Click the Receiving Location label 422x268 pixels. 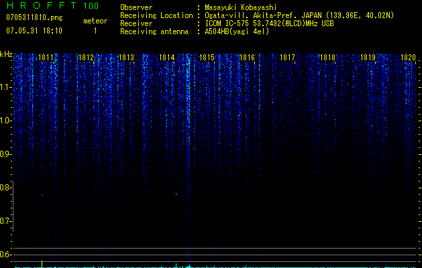[156, 15]
